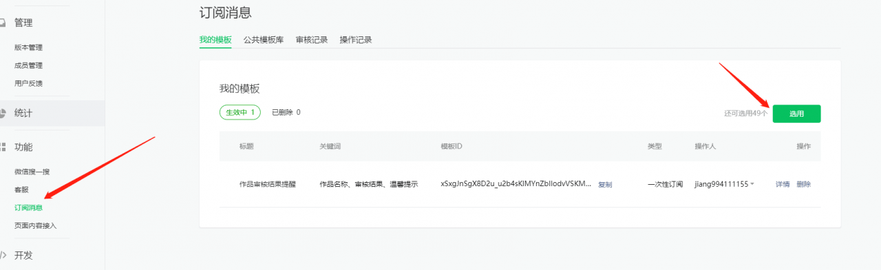
Task: Select the 已删除 0 filter
Action: [286, 112]
